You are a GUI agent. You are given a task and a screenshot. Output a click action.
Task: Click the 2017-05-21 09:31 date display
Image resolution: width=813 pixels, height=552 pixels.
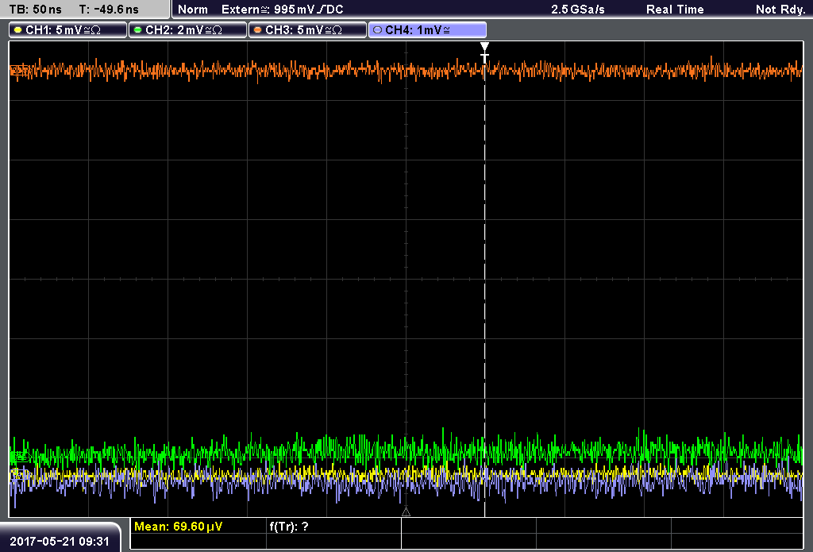pos(60,542)
